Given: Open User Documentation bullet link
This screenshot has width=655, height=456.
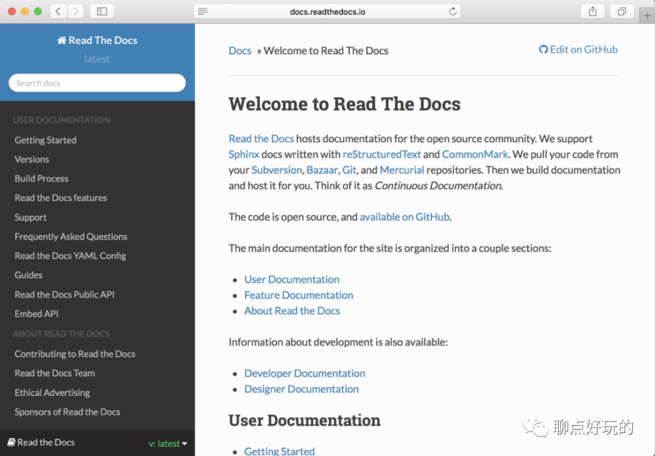Looking at the screenshot, I should coord(292,280).
